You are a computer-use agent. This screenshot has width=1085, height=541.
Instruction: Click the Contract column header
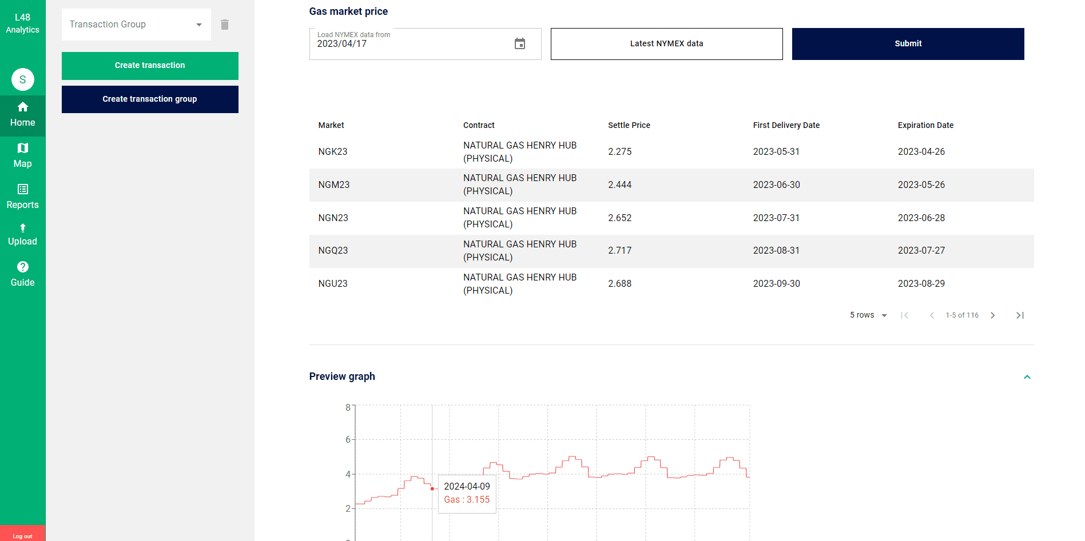479,125
